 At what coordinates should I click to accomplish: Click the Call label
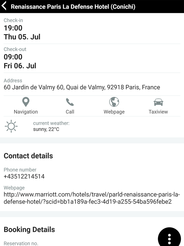70,112
